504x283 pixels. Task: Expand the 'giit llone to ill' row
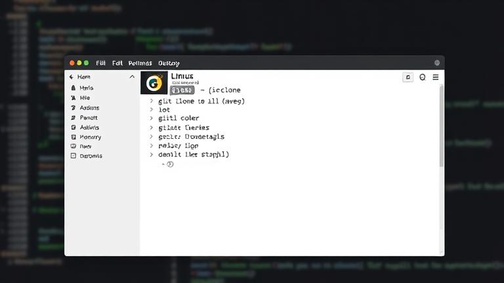click(x=152, y=101)
